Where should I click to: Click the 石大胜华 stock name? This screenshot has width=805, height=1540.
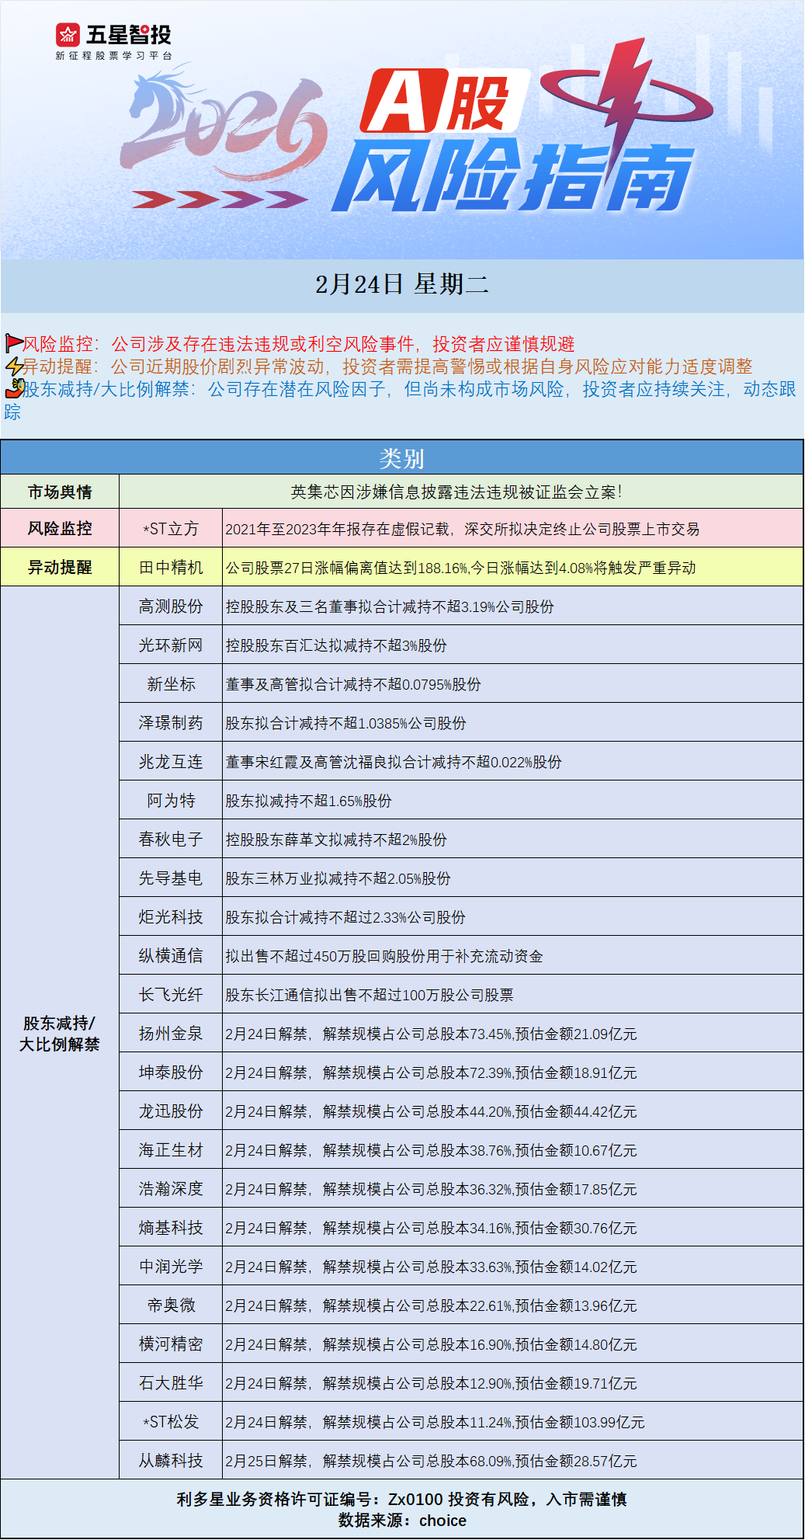click(171, 1383)
